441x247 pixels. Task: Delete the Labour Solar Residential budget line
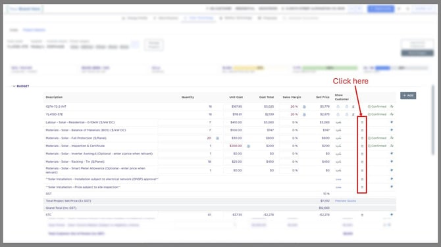pos(362,122)
